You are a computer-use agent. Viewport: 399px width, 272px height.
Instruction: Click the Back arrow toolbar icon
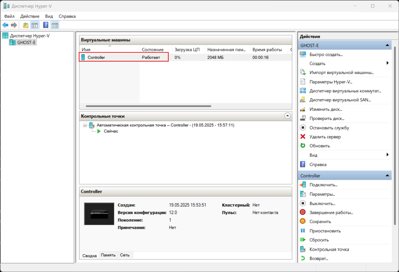[5, 25]
